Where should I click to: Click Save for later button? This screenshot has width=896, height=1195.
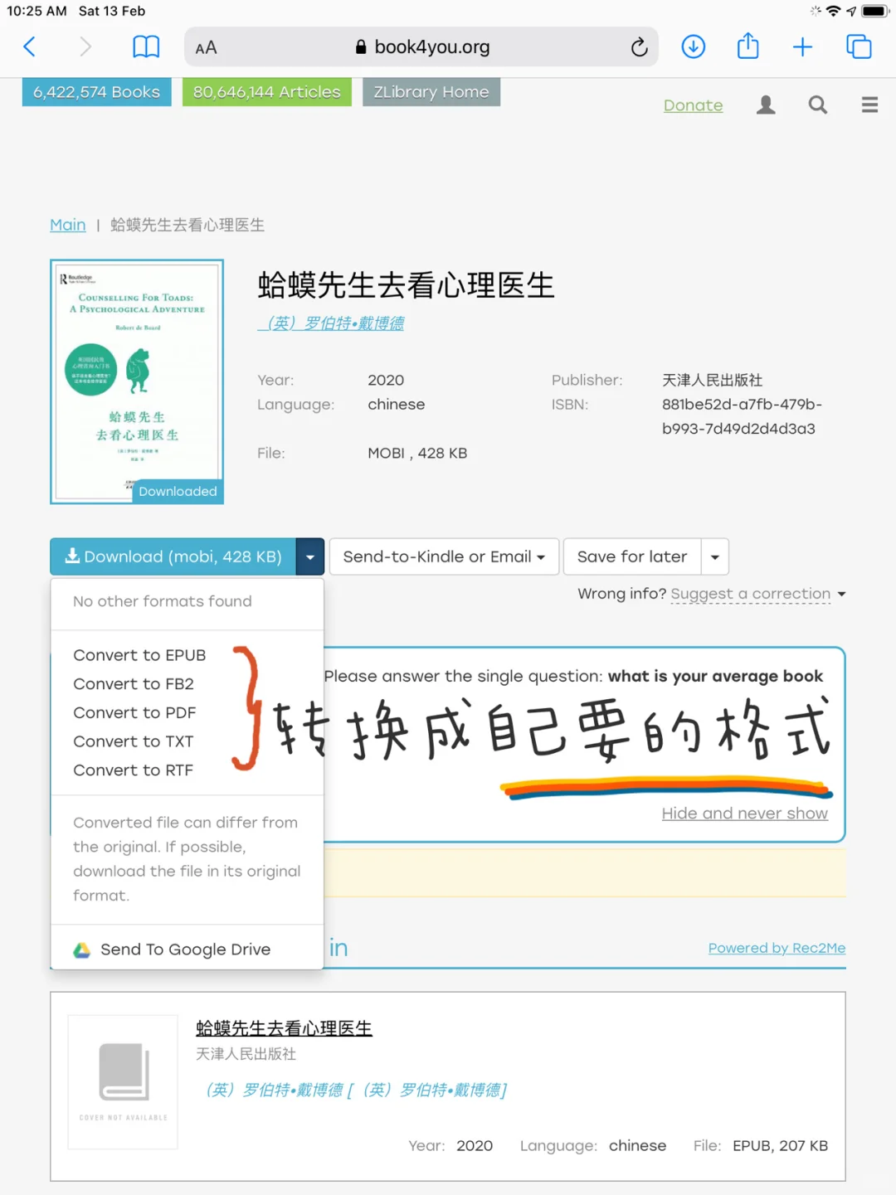click(632, 556)
